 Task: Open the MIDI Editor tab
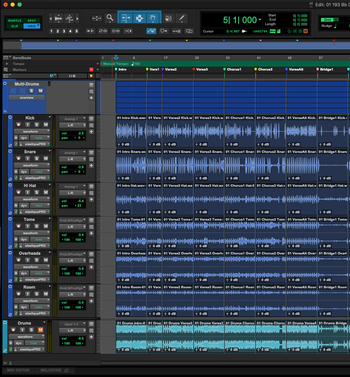tap(18, 370)
